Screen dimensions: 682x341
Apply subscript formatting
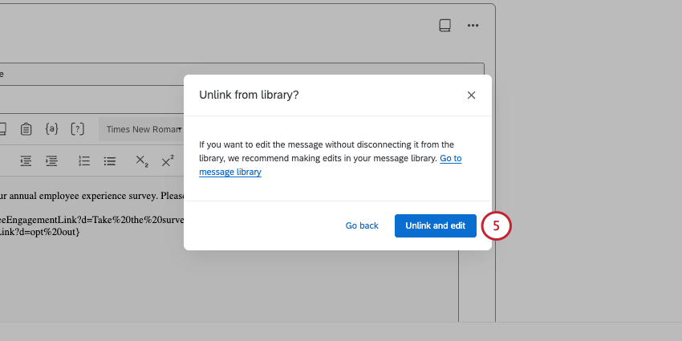click(141, 161)
